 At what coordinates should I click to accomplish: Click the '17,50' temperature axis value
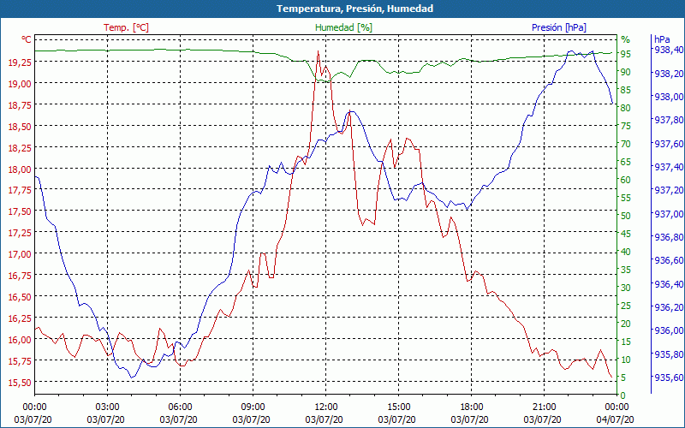point(20,211)
